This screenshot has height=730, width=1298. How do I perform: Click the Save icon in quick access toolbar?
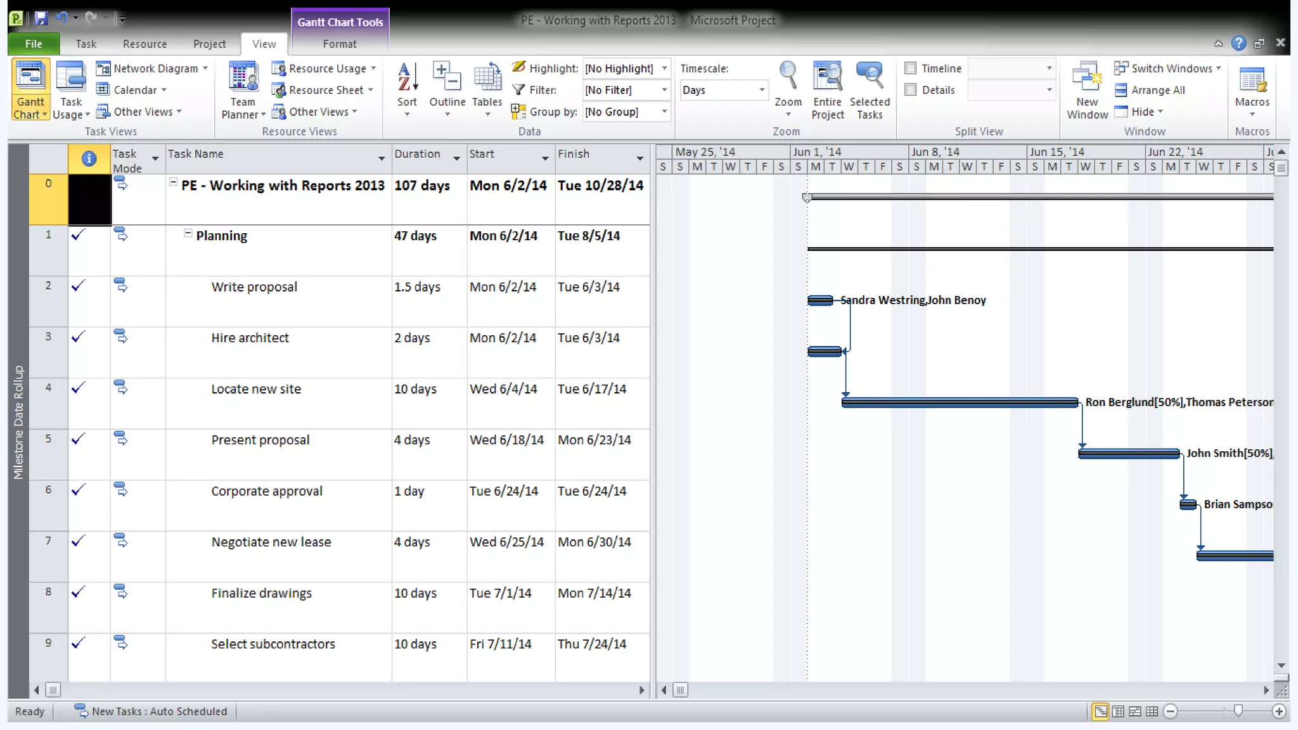tap(41, 18)
